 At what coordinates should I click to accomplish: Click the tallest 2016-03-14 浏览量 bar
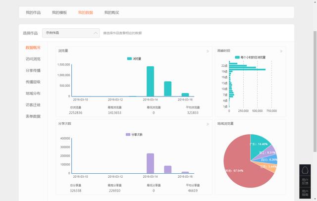[150, 81]
